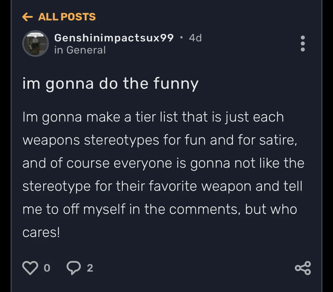Click the word 'stereotypes' in second line

[x=122, y=140]
